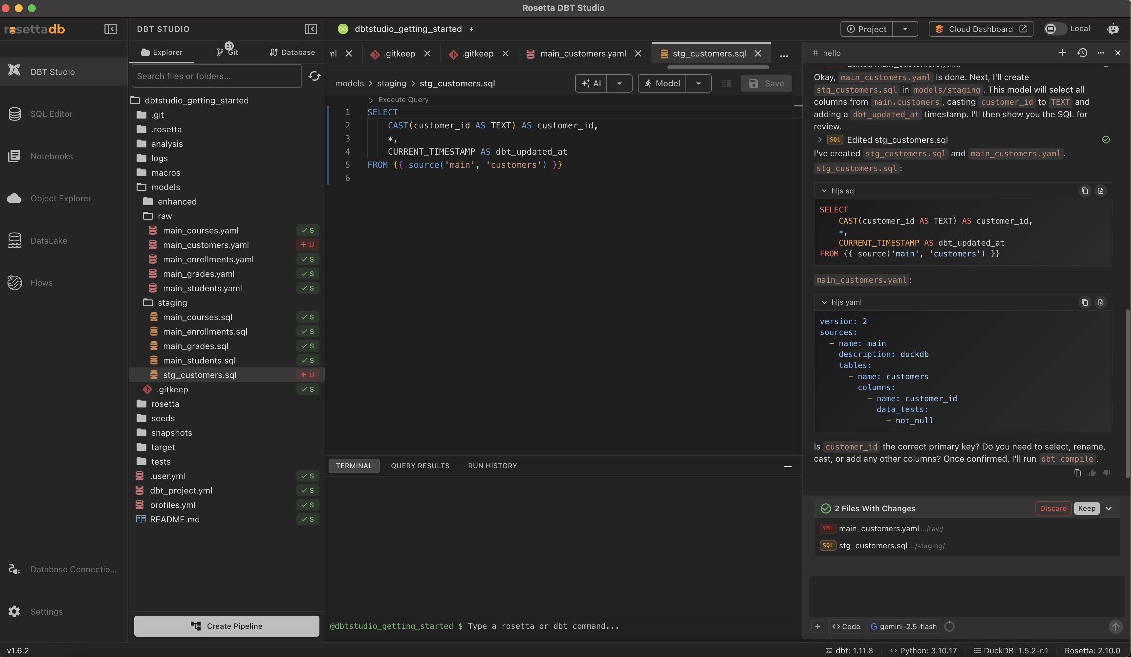Open Object Explorer from the sidebar
The image size is (1131, 657).
click(x=64, y=198)
